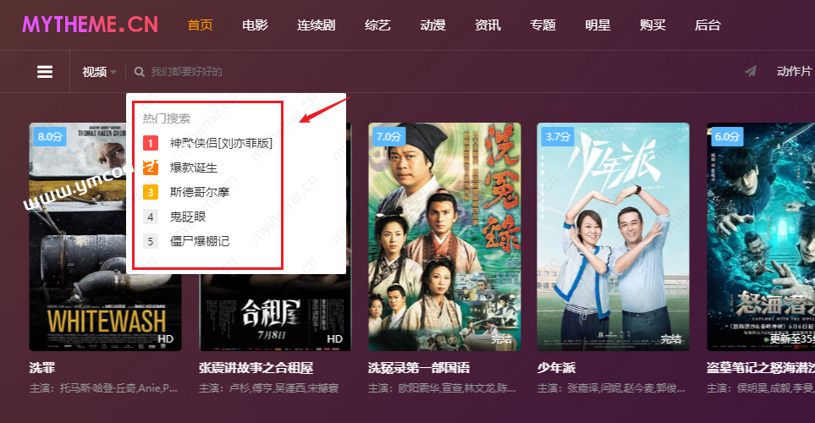Viewport: 815px width, 423px height.
Task: Open the 连续剧 menu item
Action: (316, 25)
